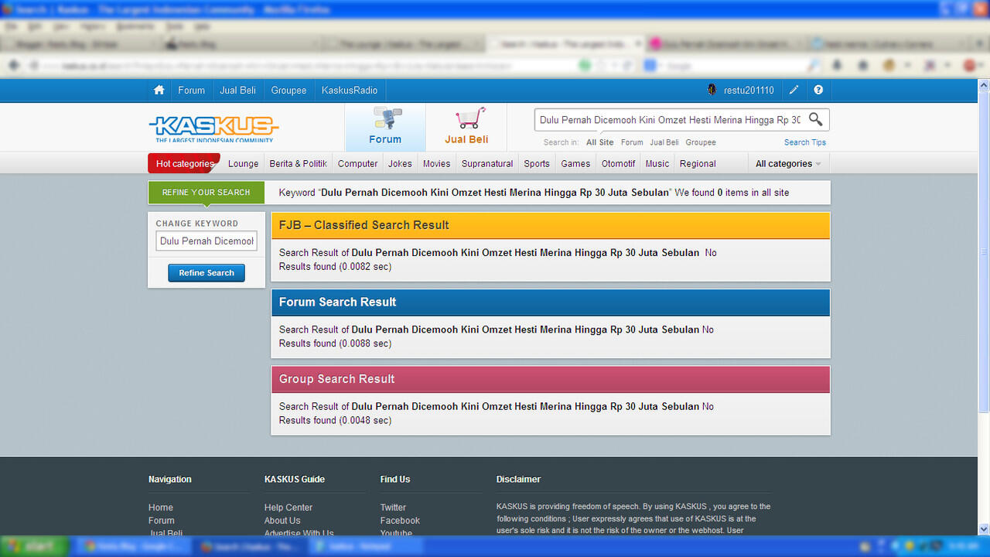The width and height of the screenshot is (990, 557).
Task: Open the footer Twitter link
Action: pyautogui.click(x=393, y=507)
